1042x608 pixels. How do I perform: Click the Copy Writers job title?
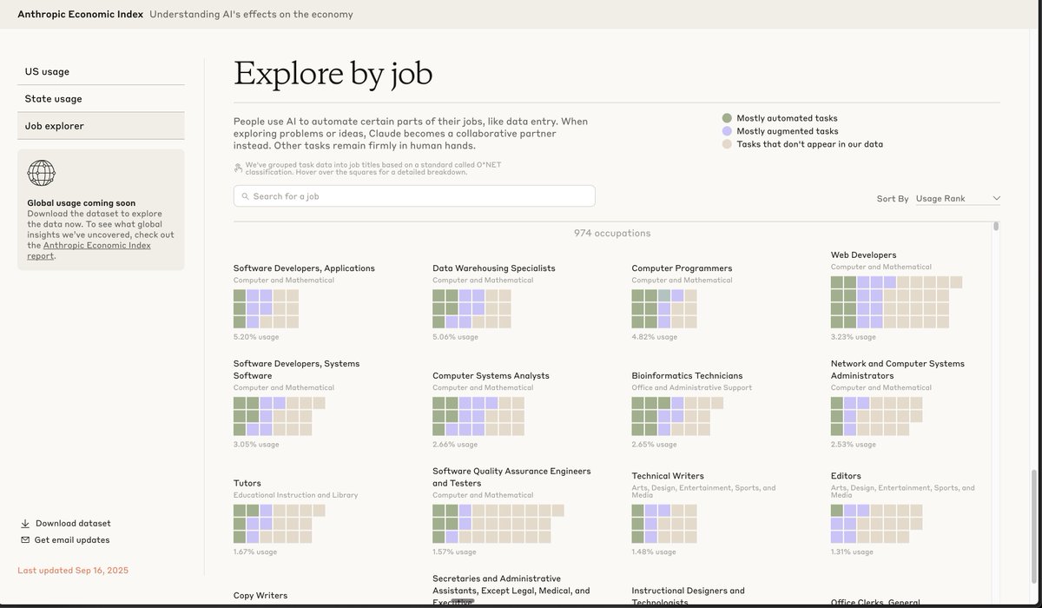260,596
